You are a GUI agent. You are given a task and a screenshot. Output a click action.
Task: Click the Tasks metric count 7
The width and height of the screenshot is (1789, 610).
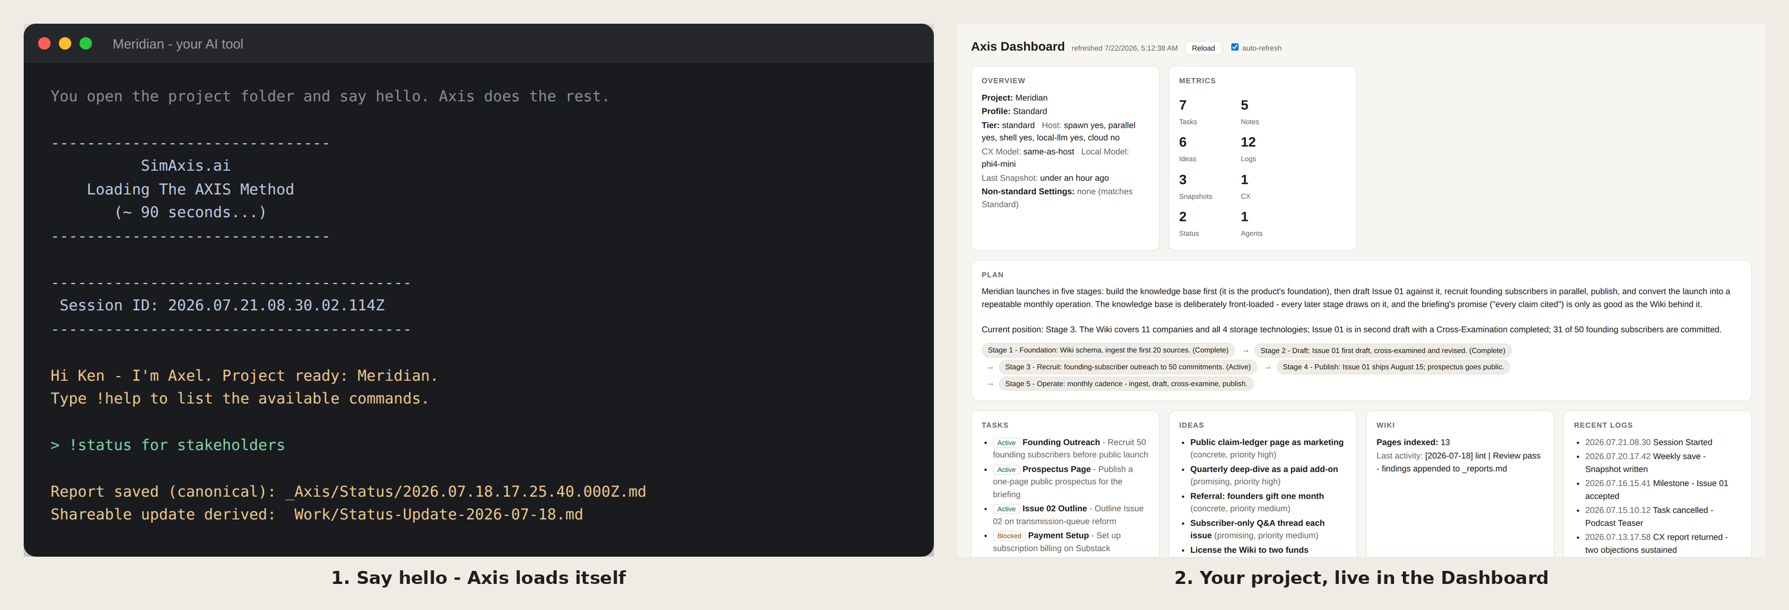(x=1183, y=105)
